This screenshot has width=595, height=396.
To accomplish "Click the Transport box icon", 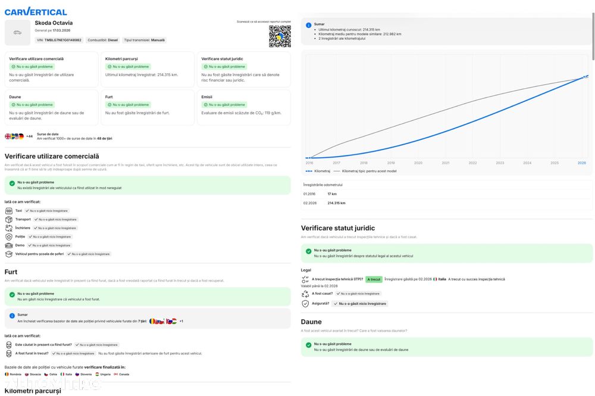I will pyautogui.click(x=9, y=220).
